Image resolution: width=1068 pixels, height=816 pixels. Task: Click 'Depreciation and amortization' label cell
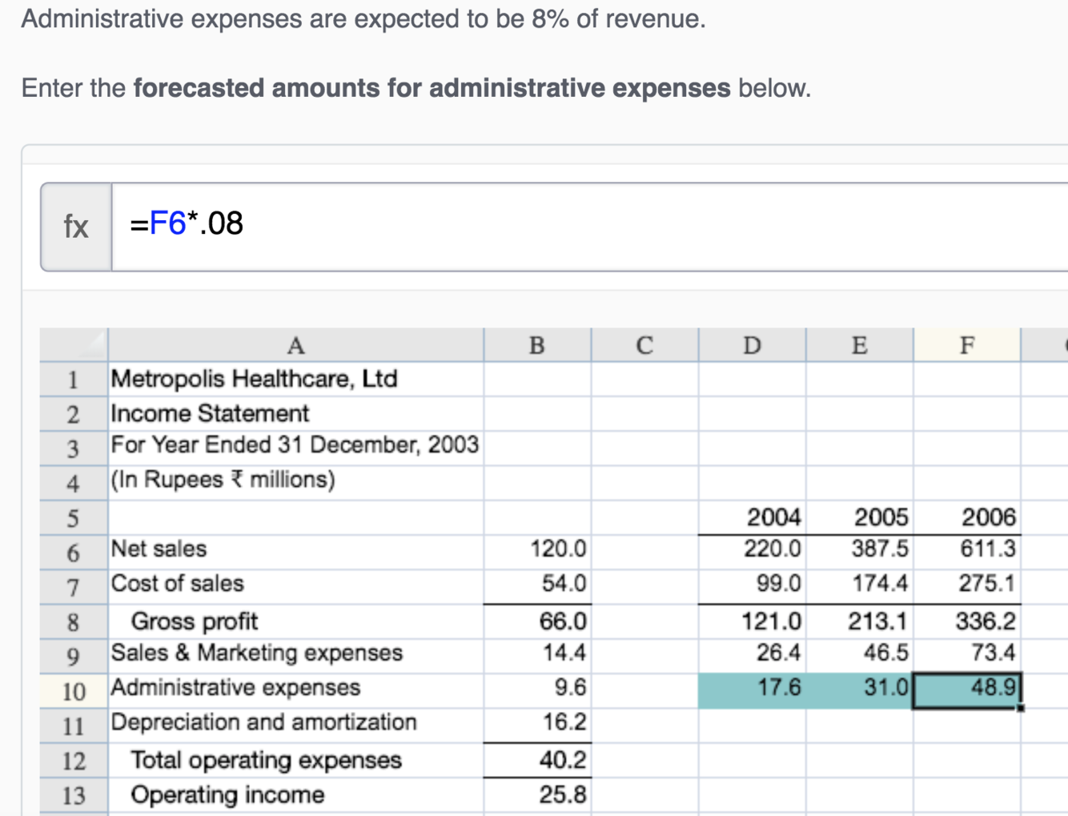coord(295,726)
